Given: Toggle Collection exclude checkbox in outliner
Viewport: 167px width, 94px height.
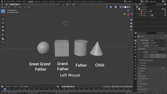Looking at the screenshot, I should coord(163,9).
